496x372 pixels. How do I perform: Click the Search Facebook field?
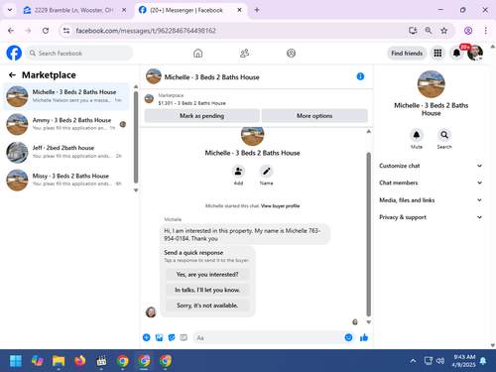79,53
